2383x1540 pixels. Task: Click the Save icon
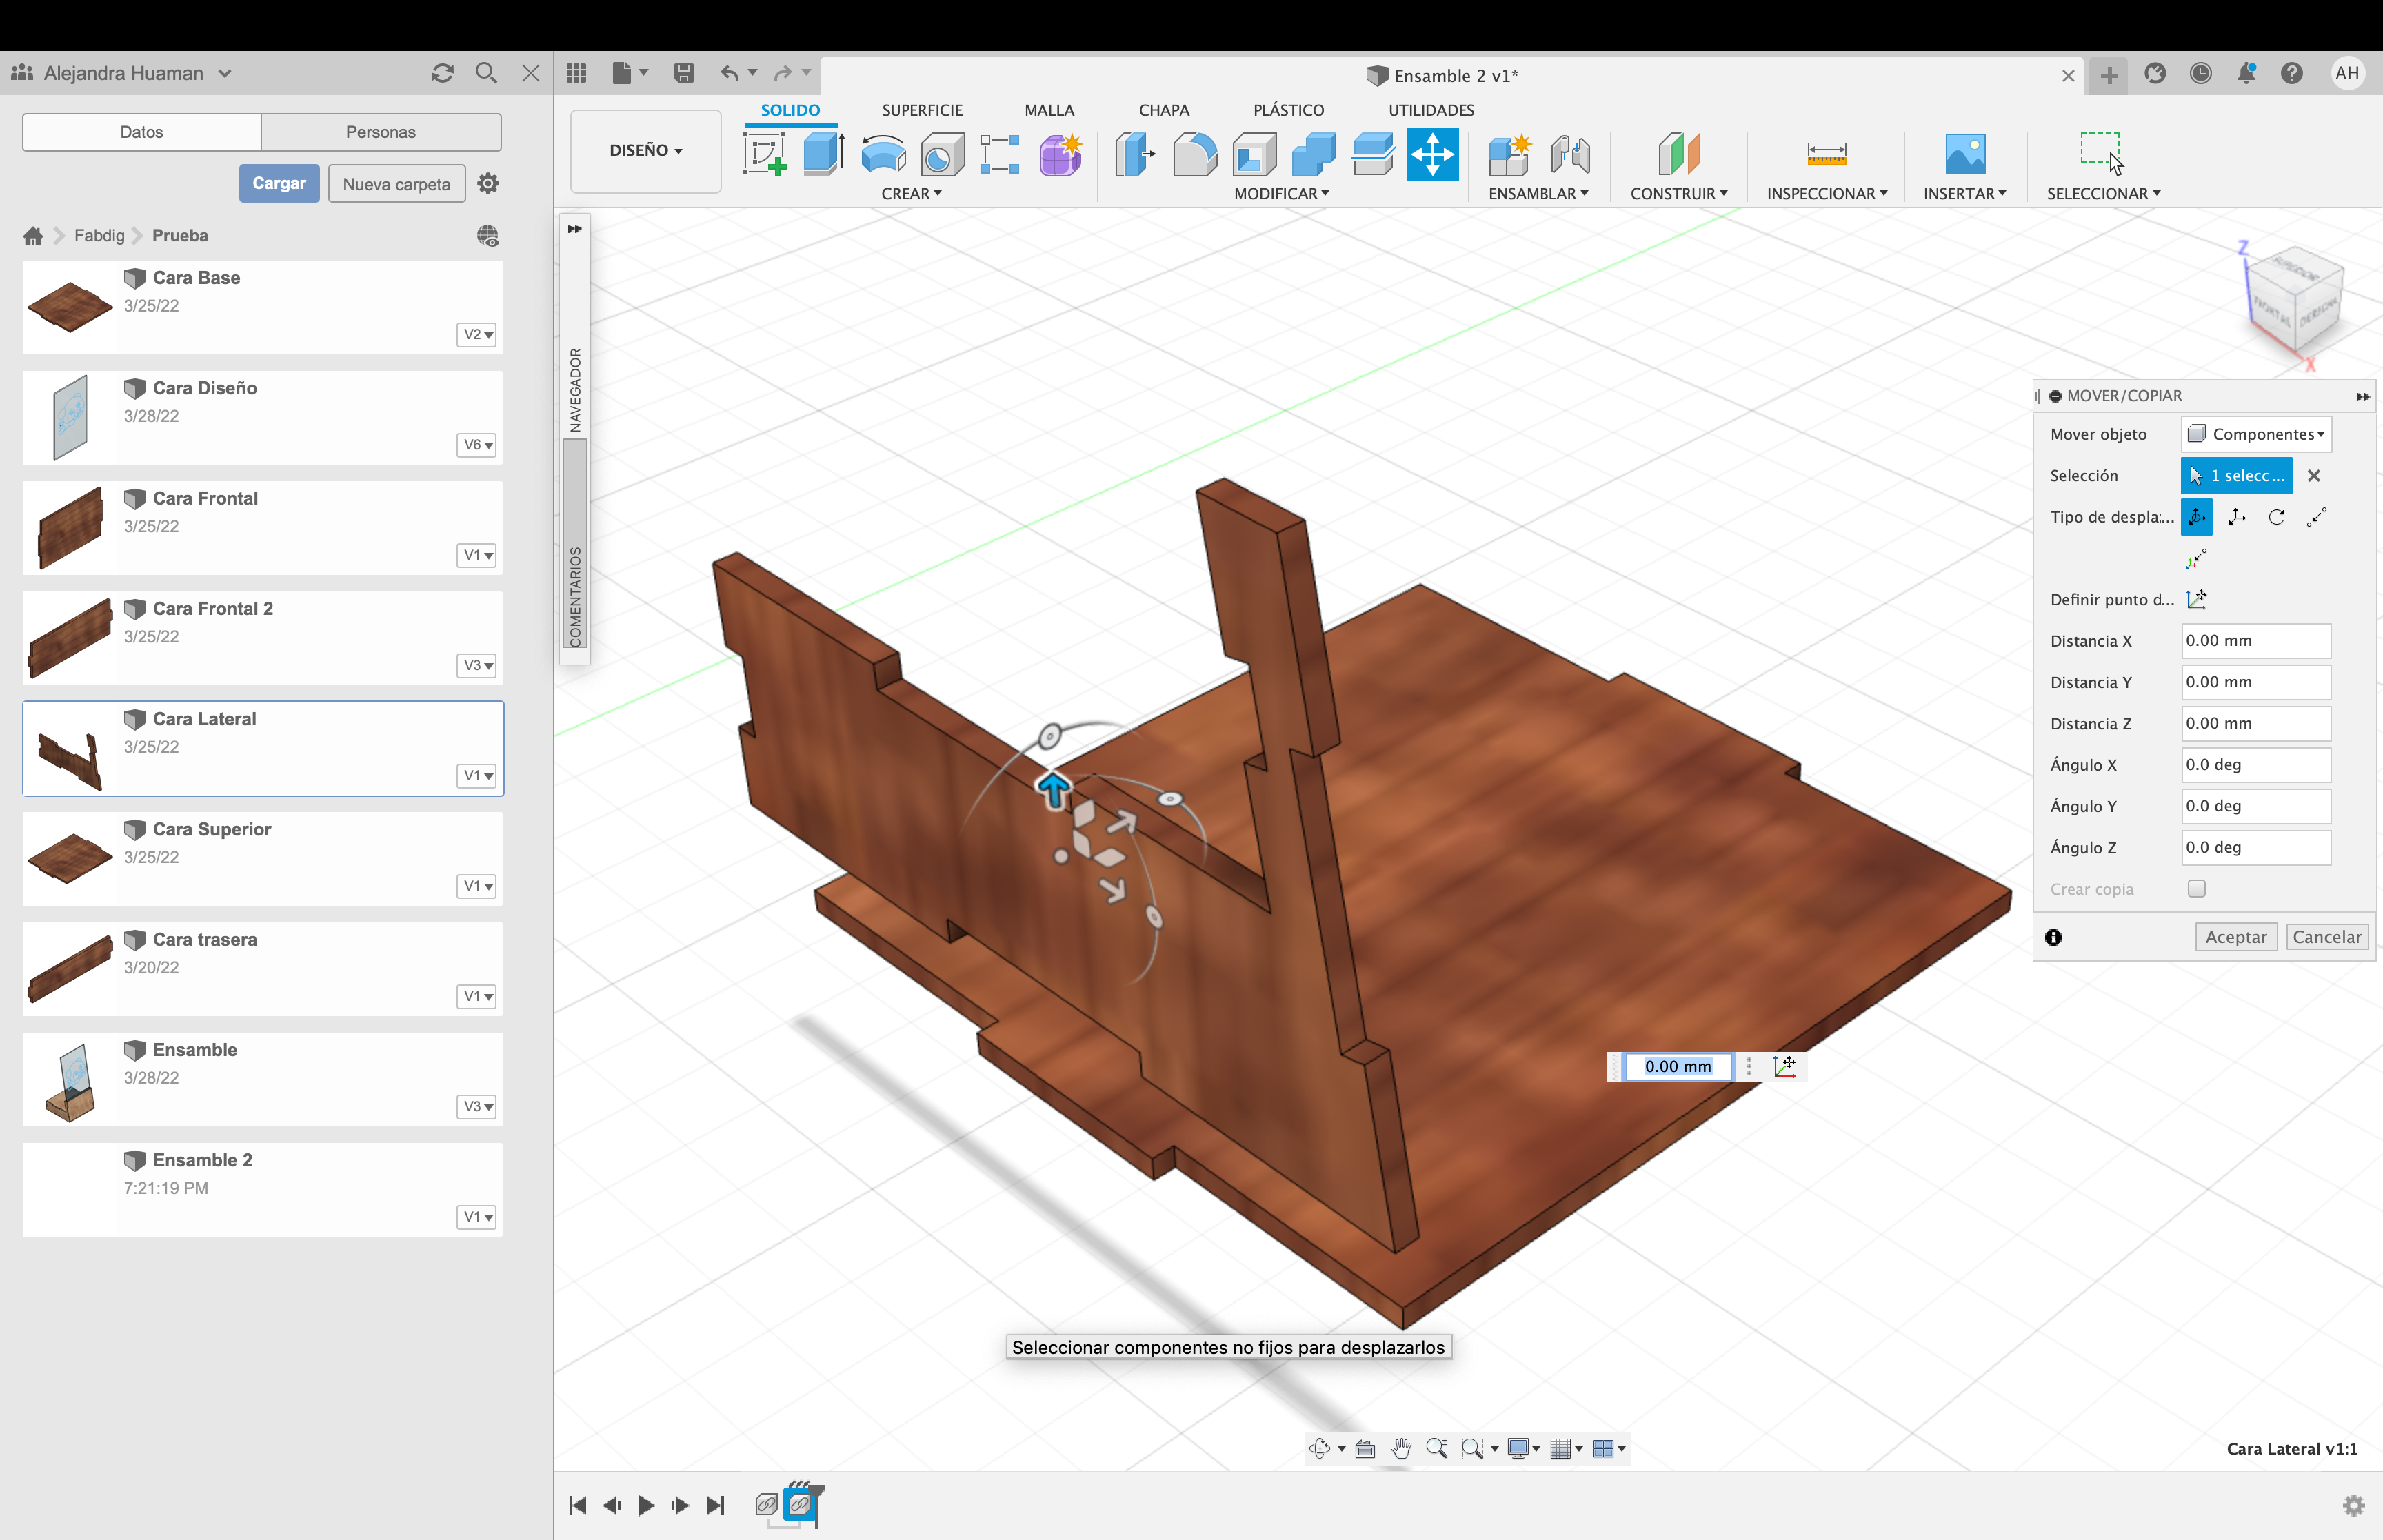click(x=684, y=73)
